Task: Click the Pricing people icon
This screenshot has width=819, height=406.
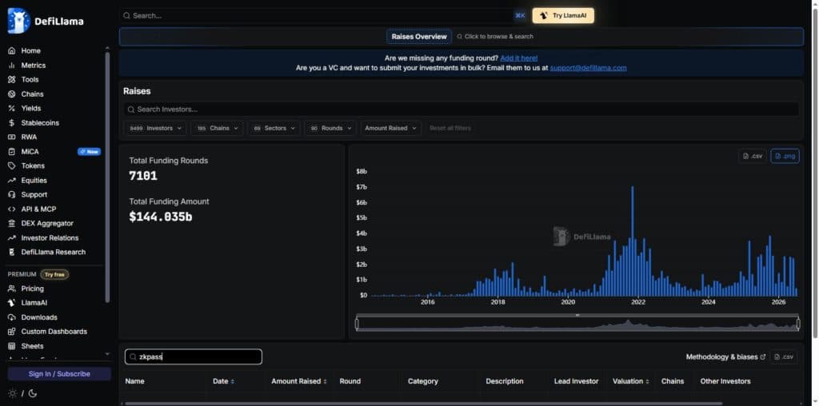Action: pos(11,288)
